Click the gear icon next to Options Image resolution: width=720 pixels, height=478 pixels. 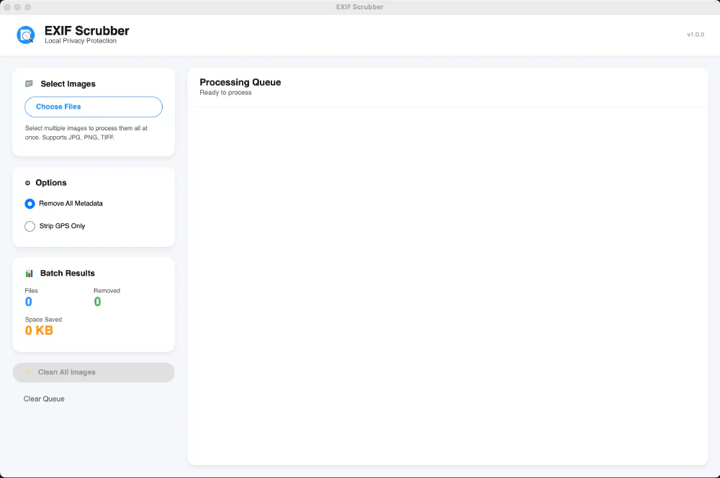[27, 183]
